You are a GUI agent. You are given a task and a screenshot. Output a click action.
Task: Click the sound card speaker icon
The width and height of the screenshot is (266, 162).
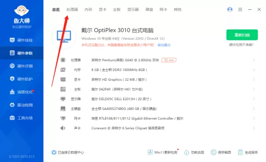[x=63, y=128]
